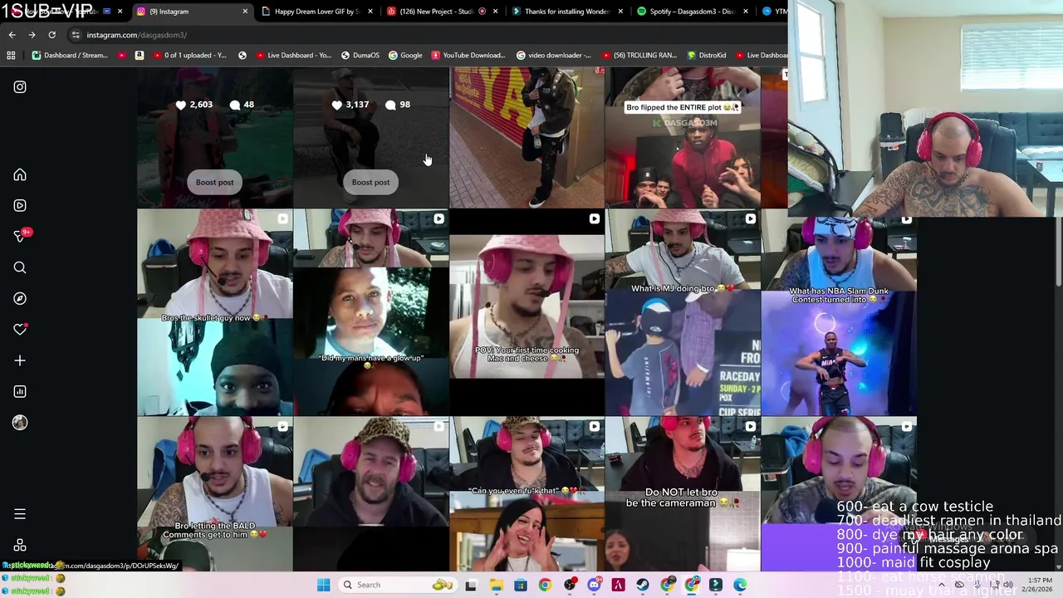Open Discord from the taskbar
The image size is (1063, 598).
594,585
